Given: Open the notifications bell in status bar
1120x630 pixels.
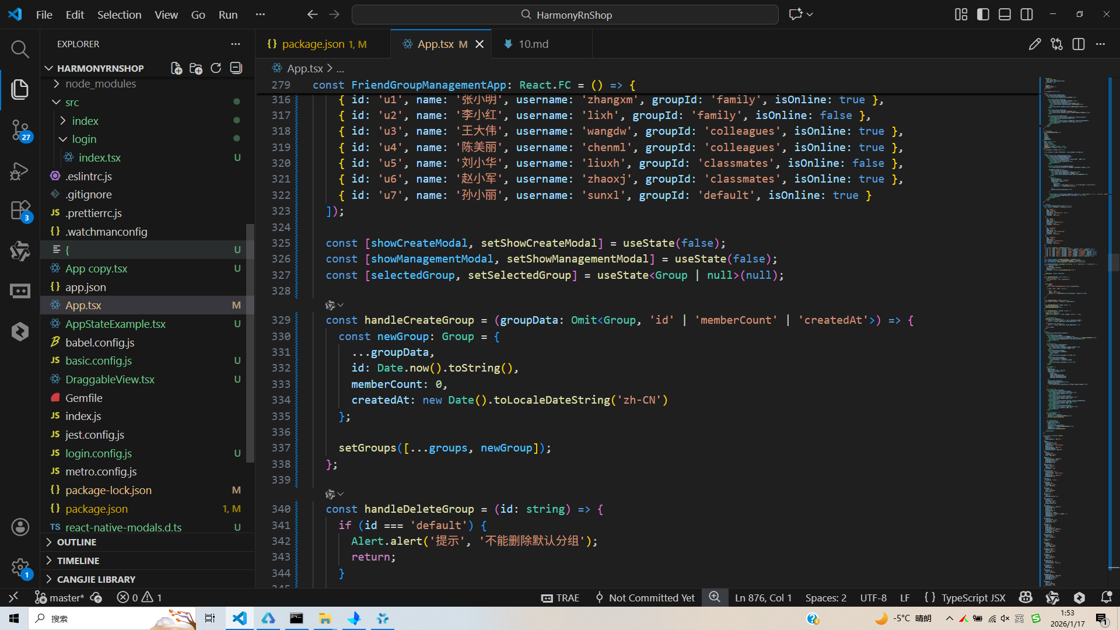Looking at the screenshot, I should pos(1106,597).
